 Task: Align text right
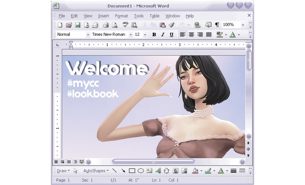click(200, 34)
